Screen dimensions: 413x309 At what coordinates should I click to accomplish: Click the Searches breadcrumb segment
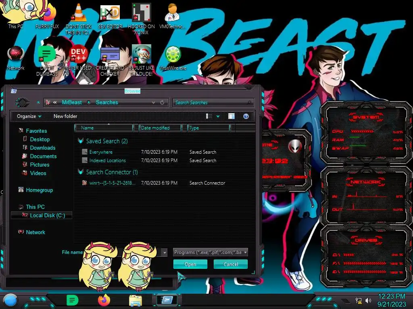pyautogui.click(x=107, y=102)
